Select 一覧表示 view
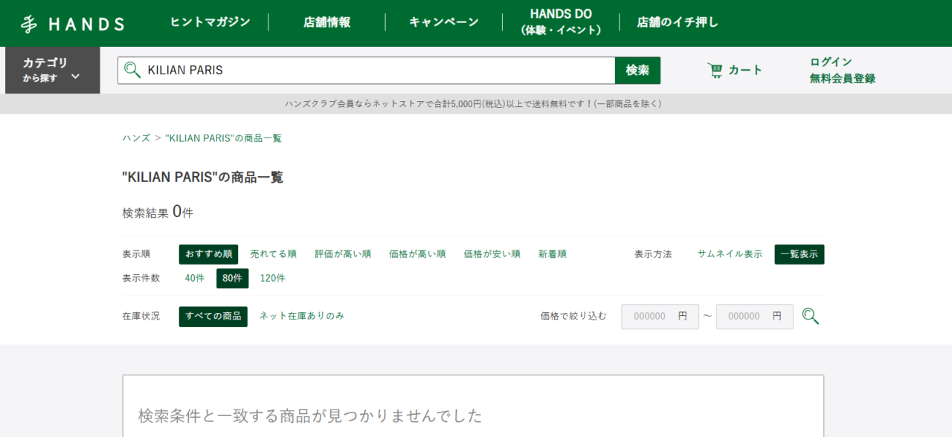The width and height of the screenshot is (952, 437). tap(800, 254)
